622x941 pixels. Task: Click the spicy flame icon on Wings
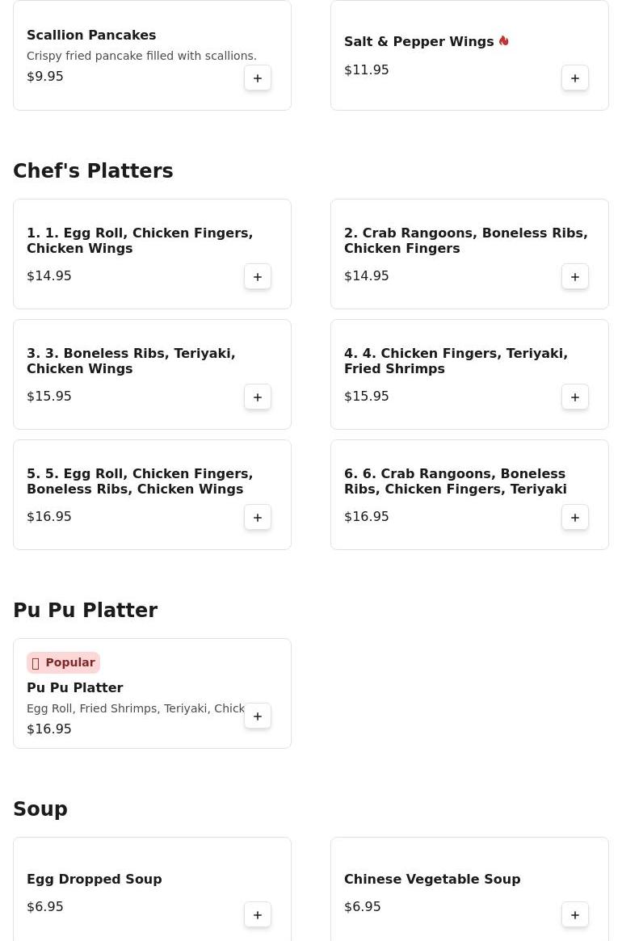(x=504, y=41)
